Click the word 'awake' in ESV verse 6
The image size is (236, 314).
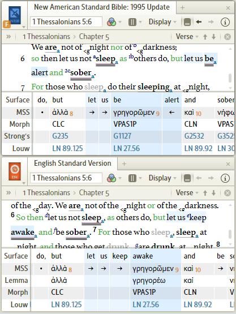(23, 233)
